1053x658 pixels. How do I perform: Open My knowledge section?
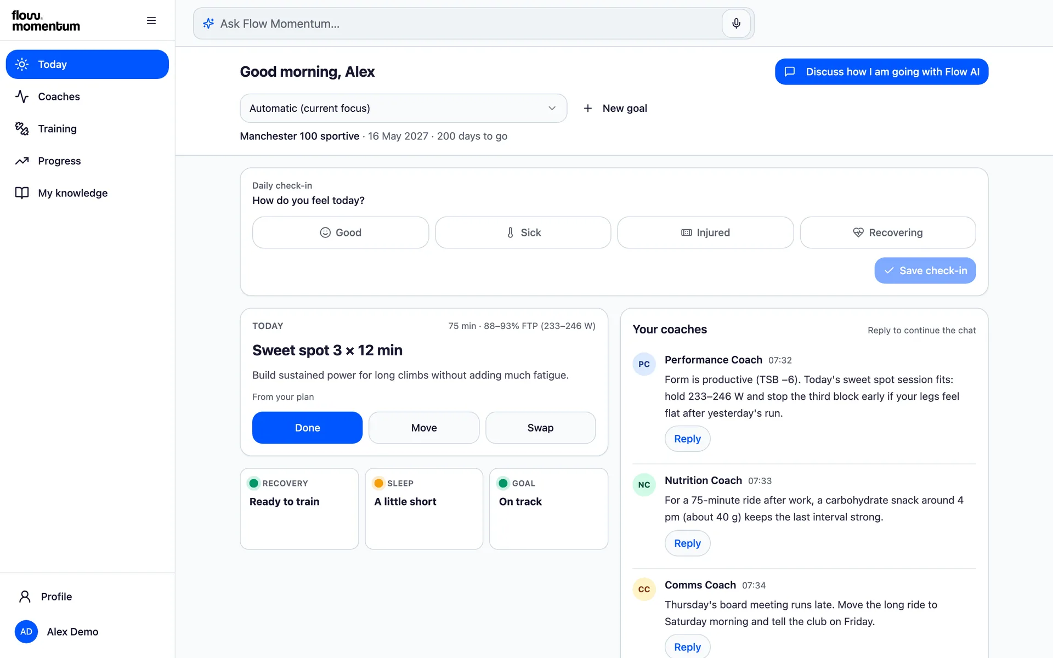87,193
